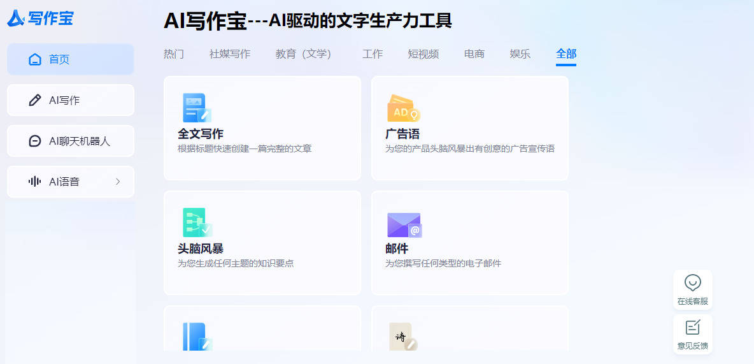Click the 写作宝 logo

[x=40, y=18]
